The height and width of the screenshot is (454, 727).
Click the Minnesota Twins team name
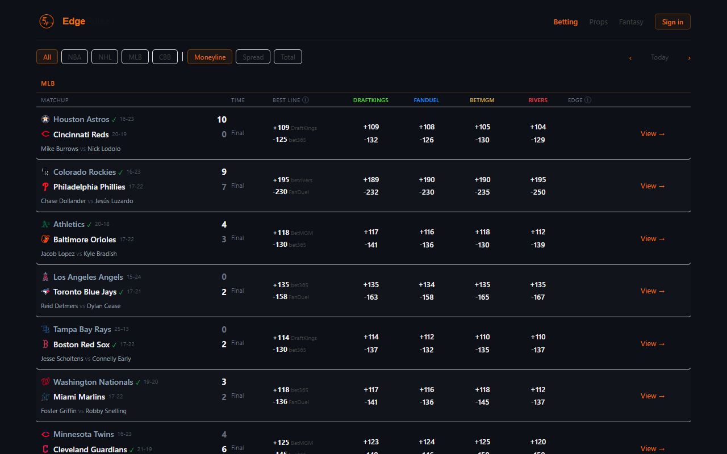[x=83, y=434]
